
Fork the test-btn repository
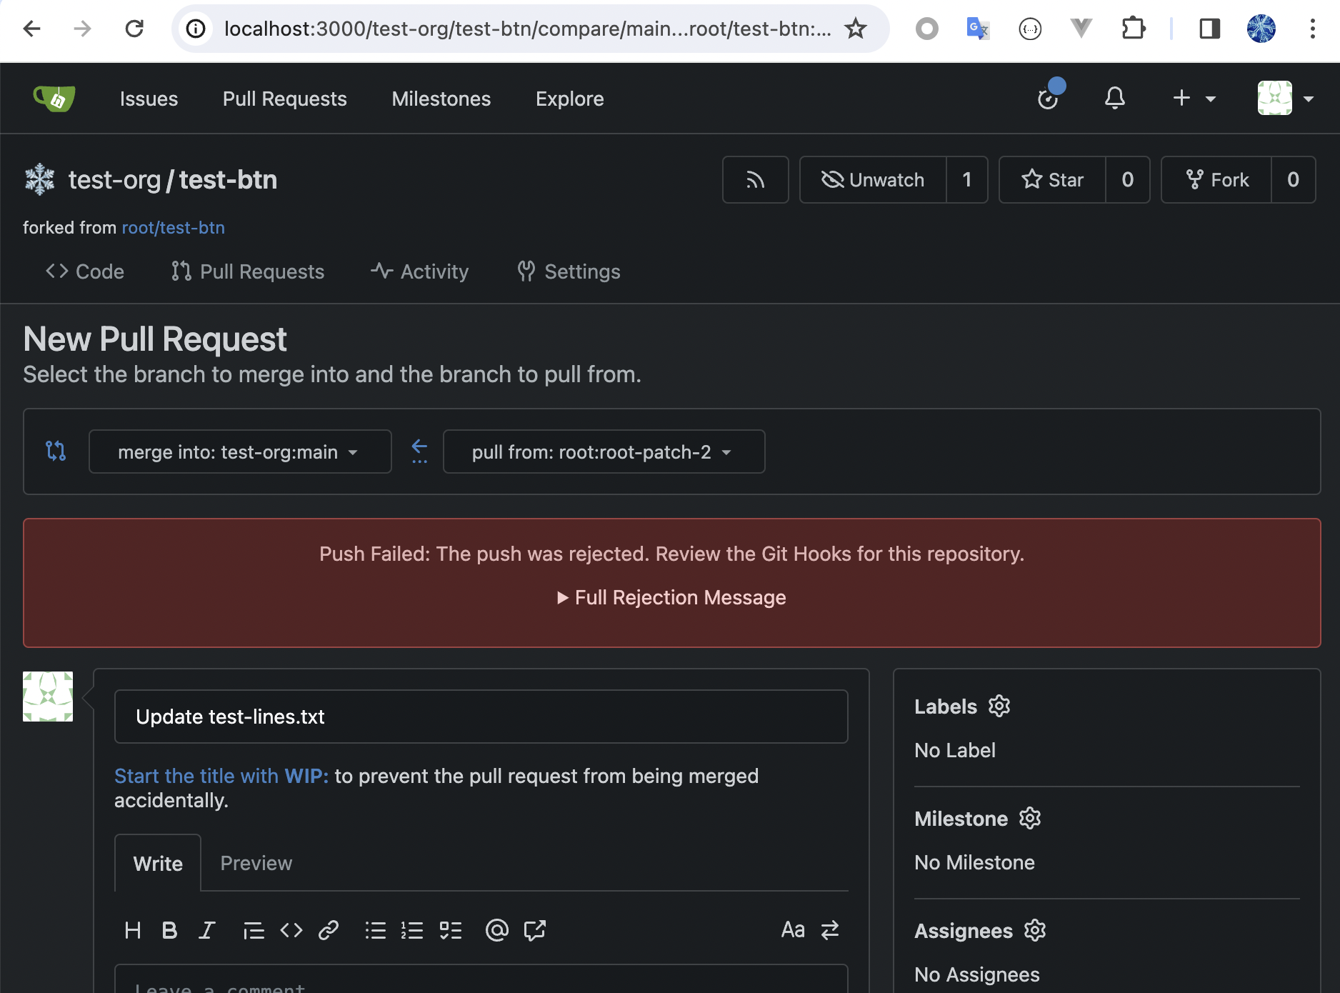pos(1216,180)
